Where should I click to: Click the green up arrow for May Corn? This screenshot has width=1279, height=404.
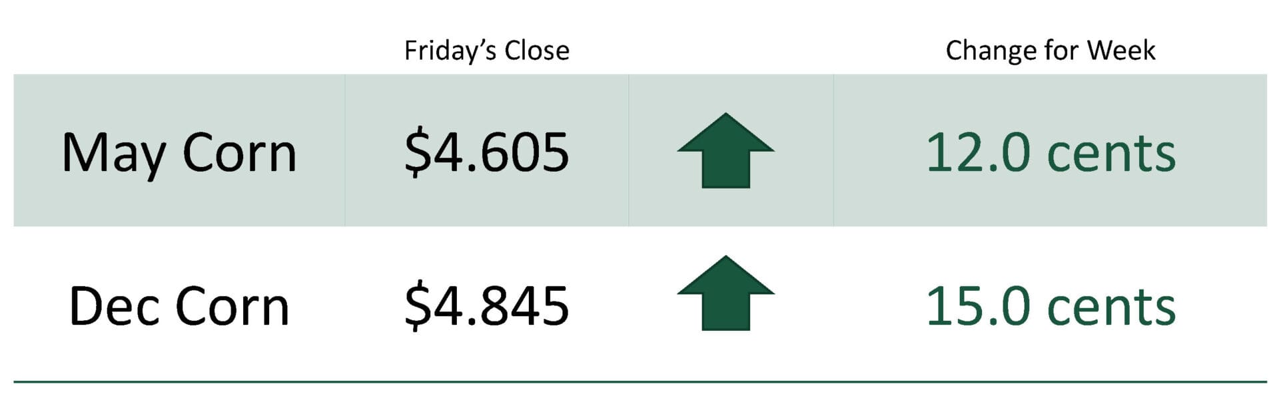pos(725,150)
